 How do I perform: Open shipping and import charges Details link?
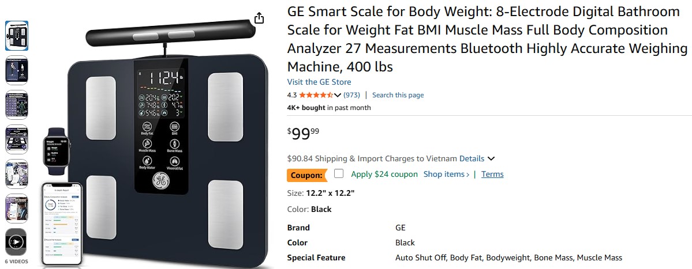coord(472,158)
